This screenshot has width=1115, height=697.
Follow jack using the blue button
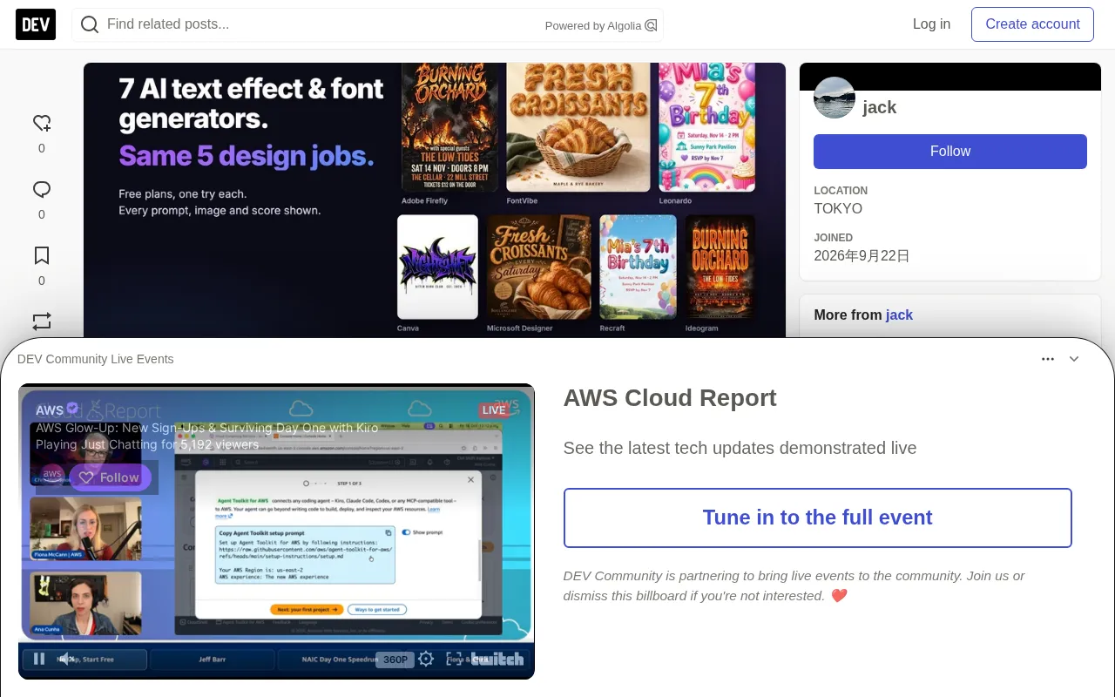pyautogui.click(x=950, y=152)
